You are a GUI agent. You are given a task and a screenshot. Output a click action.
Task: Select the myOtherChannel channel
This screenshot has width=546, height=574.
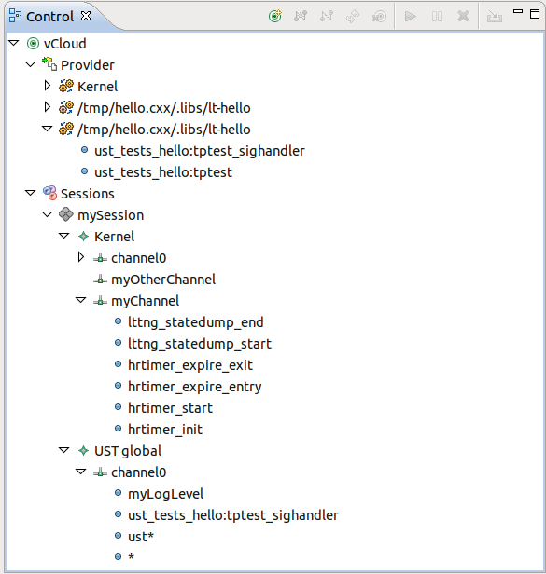point(163,280)
